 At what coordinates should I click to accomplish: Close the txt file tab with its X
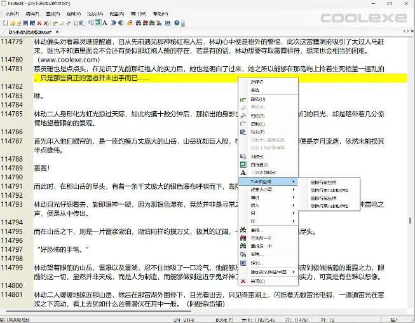point(57,32)
